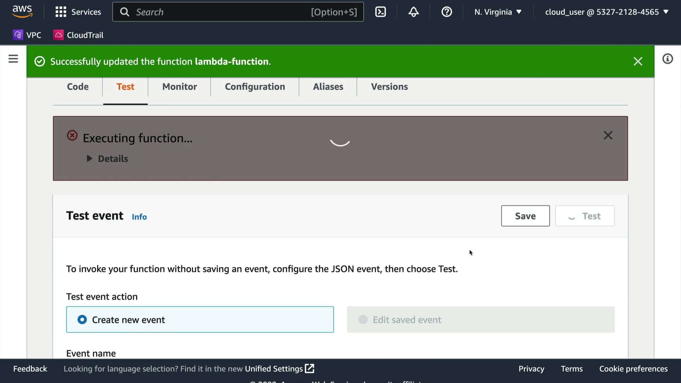681x383 pixels.
Task: Open the VPC shortcut in favorites bar
Action: click(27, 35)
